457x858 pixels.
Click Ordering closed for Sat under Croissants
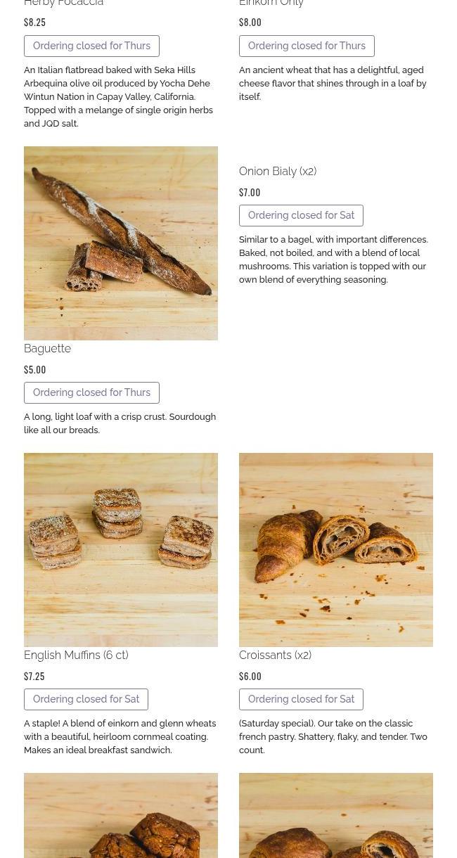click(x=301, y=699)
